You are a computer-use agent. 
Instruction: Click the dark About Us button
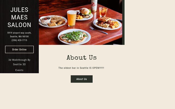(x=81, y=79)
